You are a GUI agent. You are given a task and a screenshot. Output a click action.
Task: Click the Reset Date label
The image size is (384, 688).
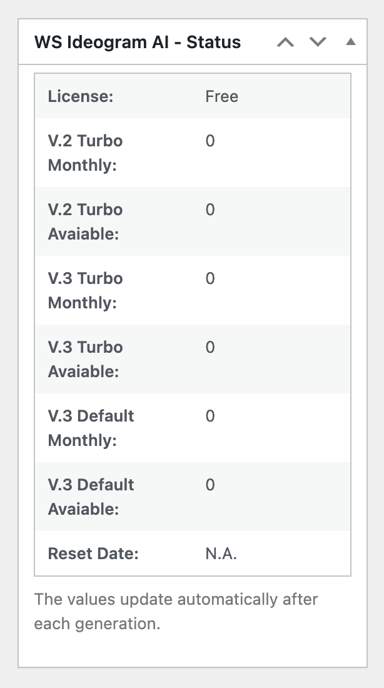93,554
